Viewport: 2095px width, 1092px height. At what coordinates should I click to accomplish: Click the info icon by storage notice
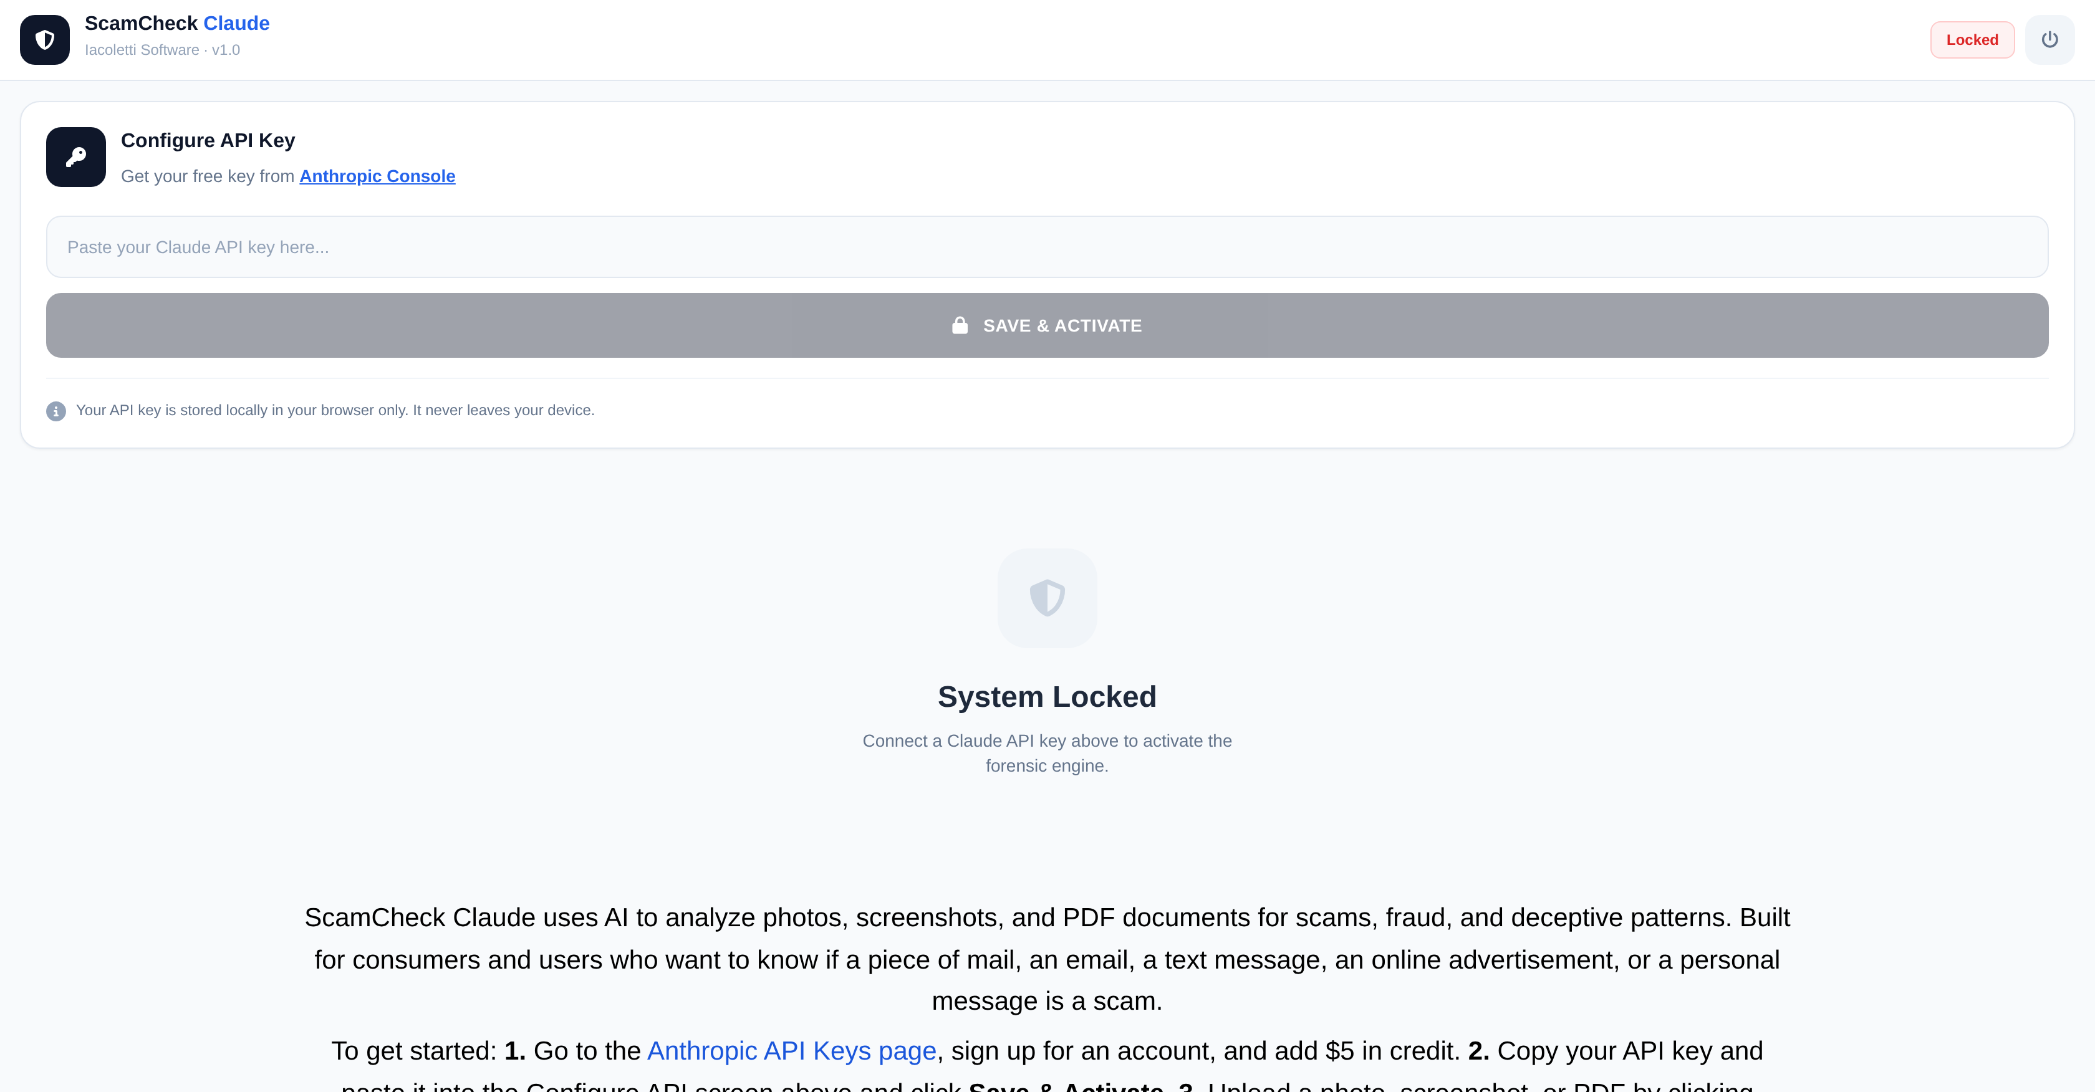pos(55,411)
